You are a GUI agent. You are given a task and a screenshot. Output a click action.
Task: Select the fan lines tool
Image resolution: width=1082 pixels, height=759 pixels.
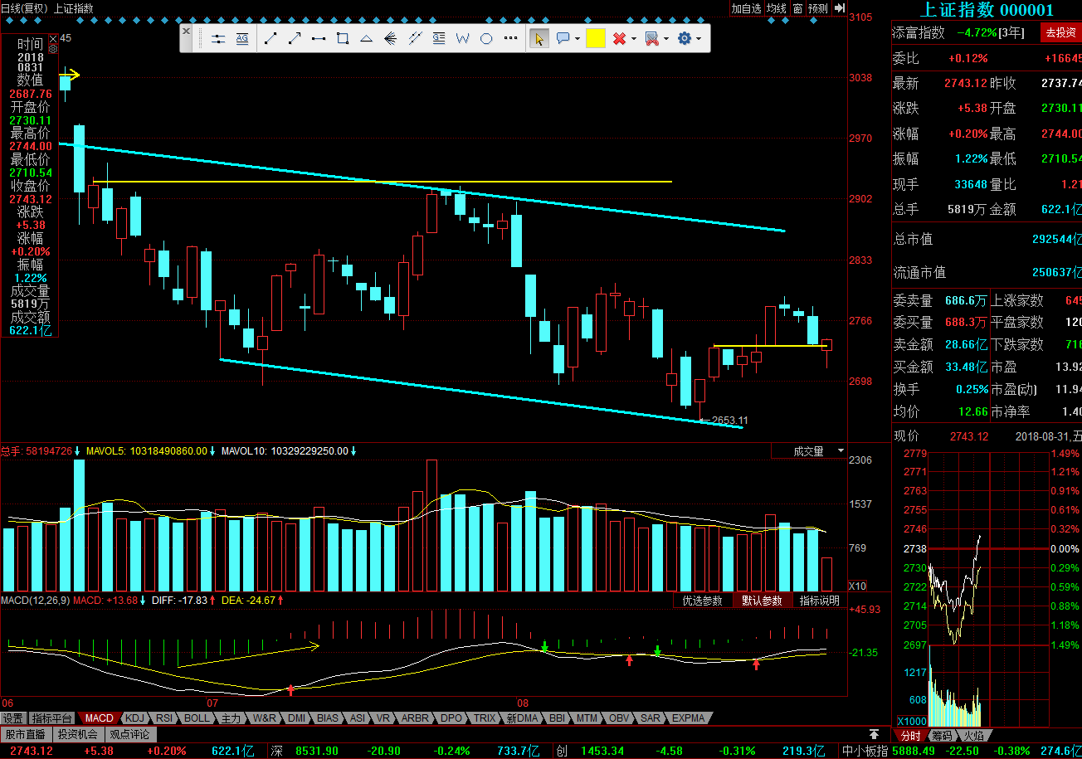pyautogui.click(x=391, y=38)
